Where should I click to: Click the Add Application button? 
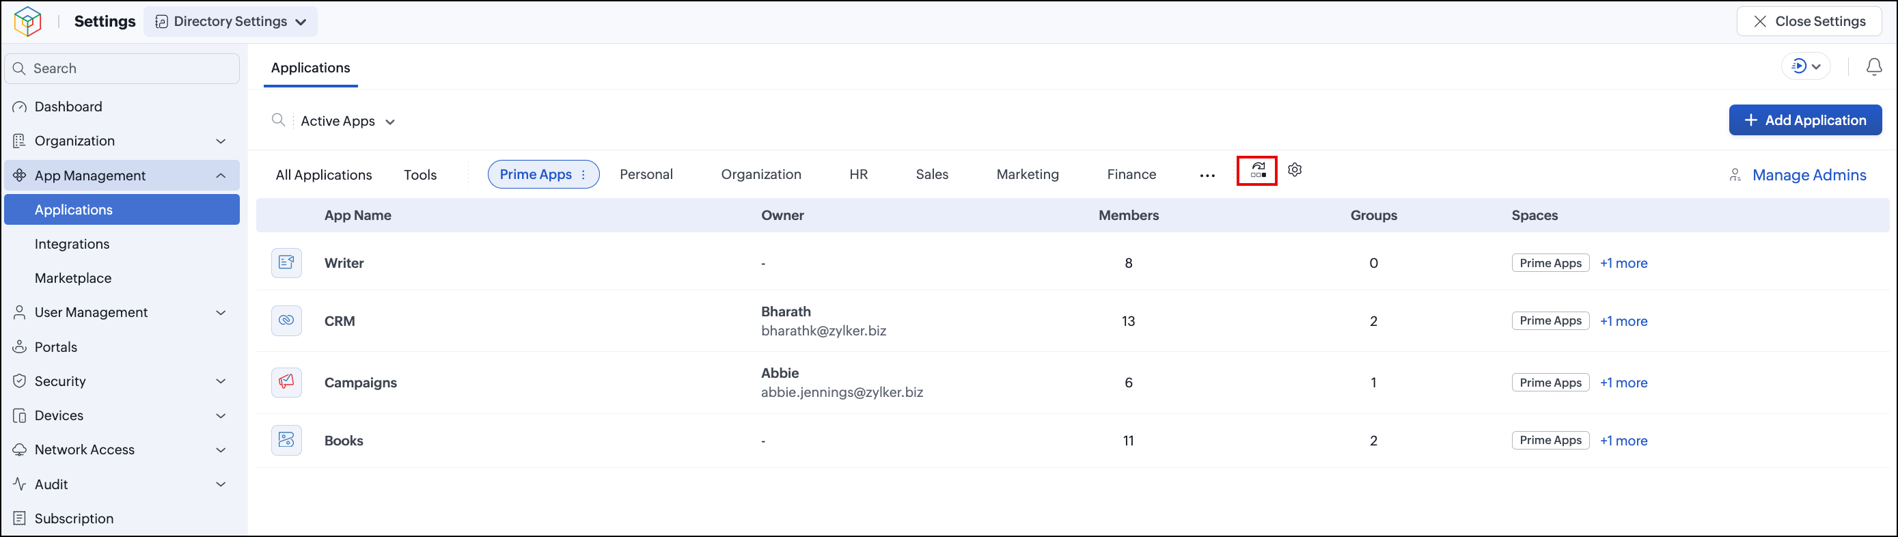click(x=1805, y=120)
